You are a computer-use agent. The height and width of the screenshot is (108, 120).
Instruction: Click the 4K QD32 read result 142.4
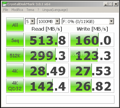(x=47, y=86)
